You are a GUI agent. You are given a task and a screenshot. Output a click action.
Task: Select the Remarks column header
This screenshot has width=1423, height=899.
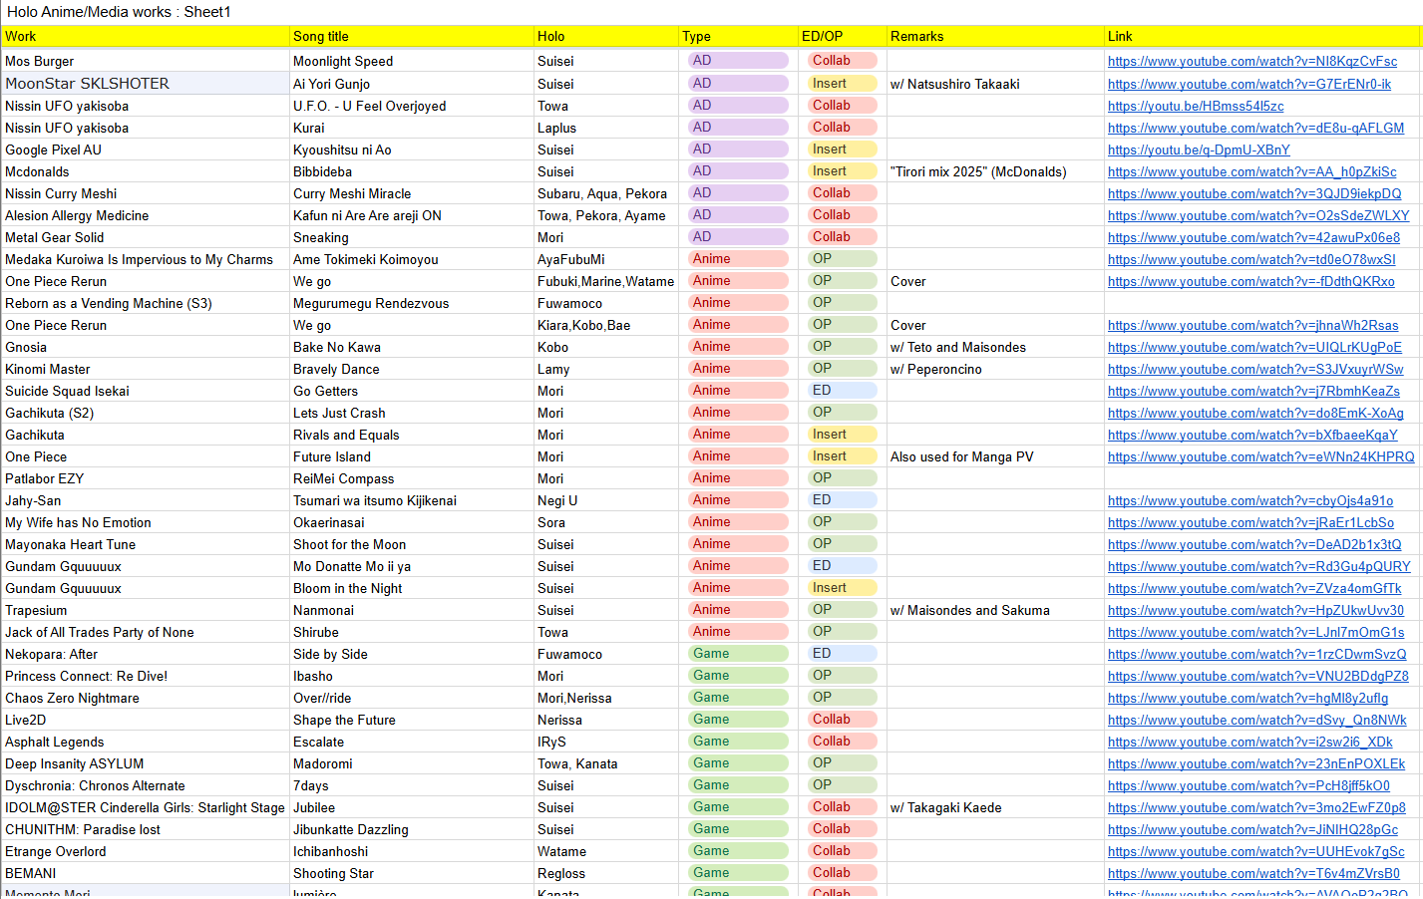point(995,36)
